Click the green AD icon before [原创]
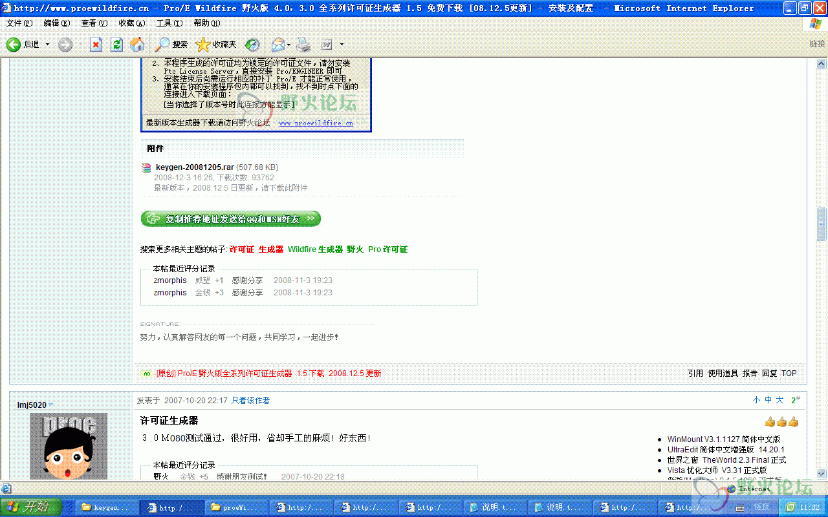 pyautogui.click(x=146, y=374)
